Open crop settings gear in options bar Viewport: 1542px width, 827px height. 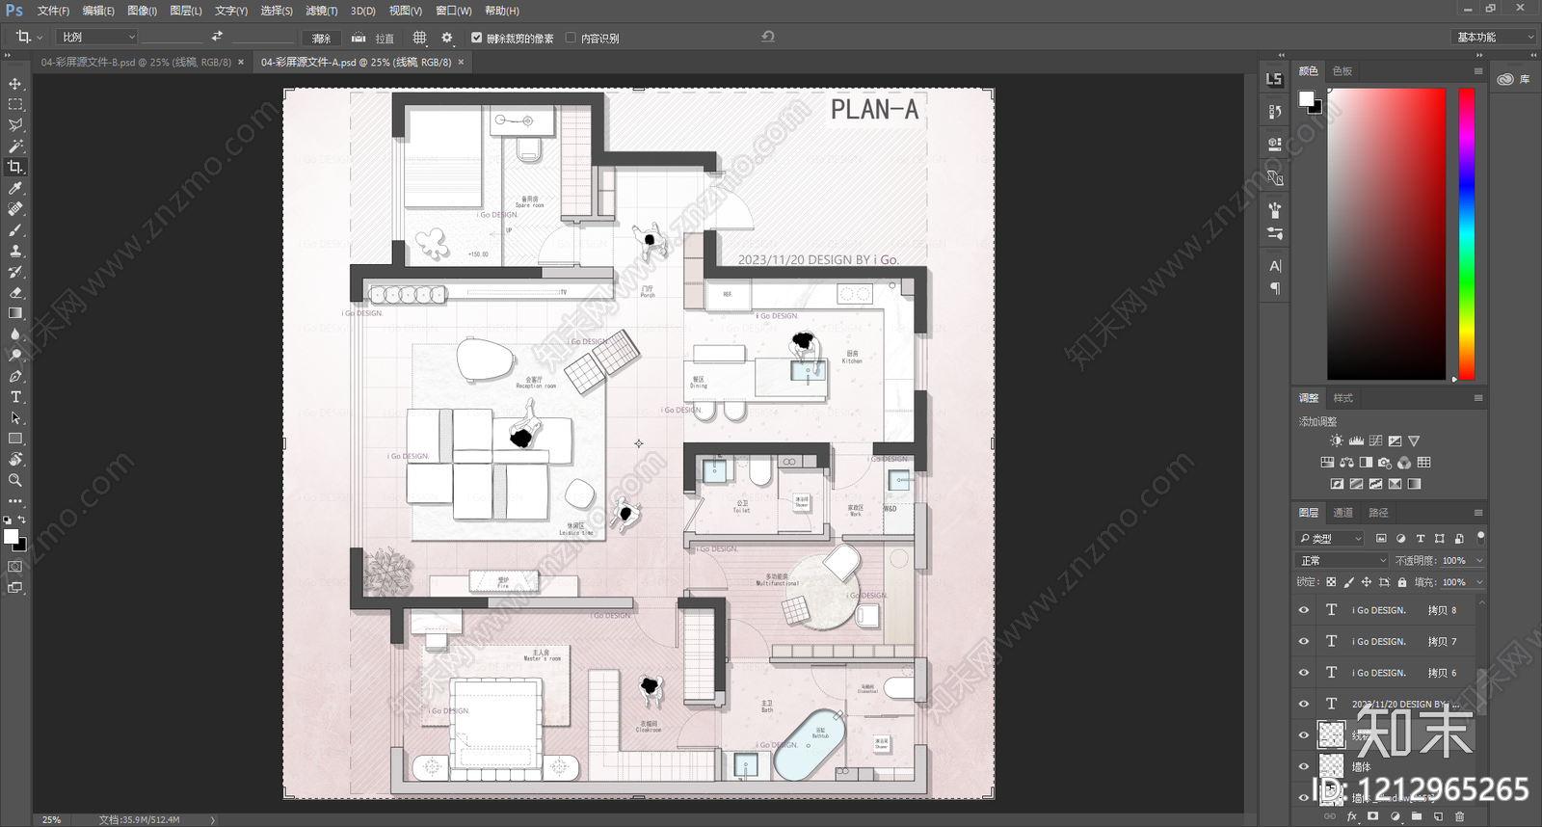(x=446, y=38)
